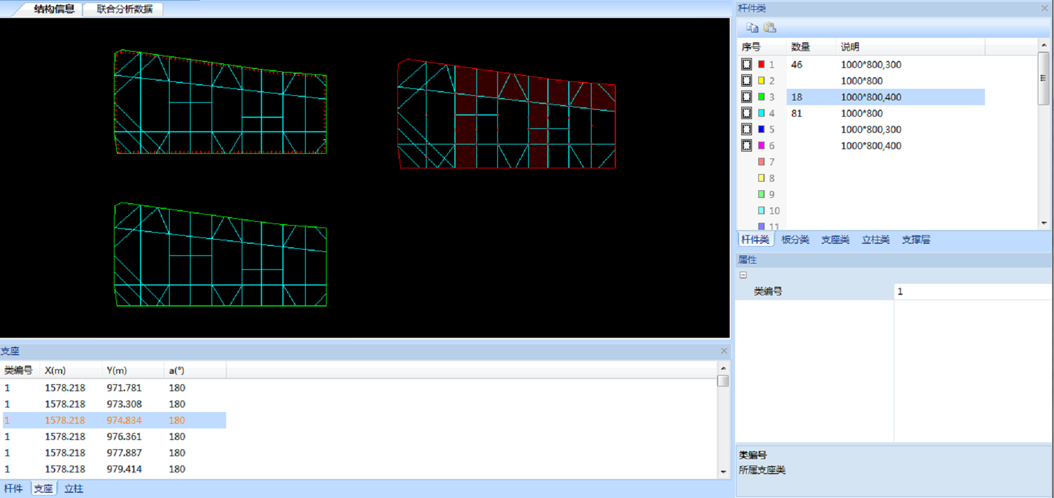Switch to the 联合分析数据 tab

(x=124, y=9)
